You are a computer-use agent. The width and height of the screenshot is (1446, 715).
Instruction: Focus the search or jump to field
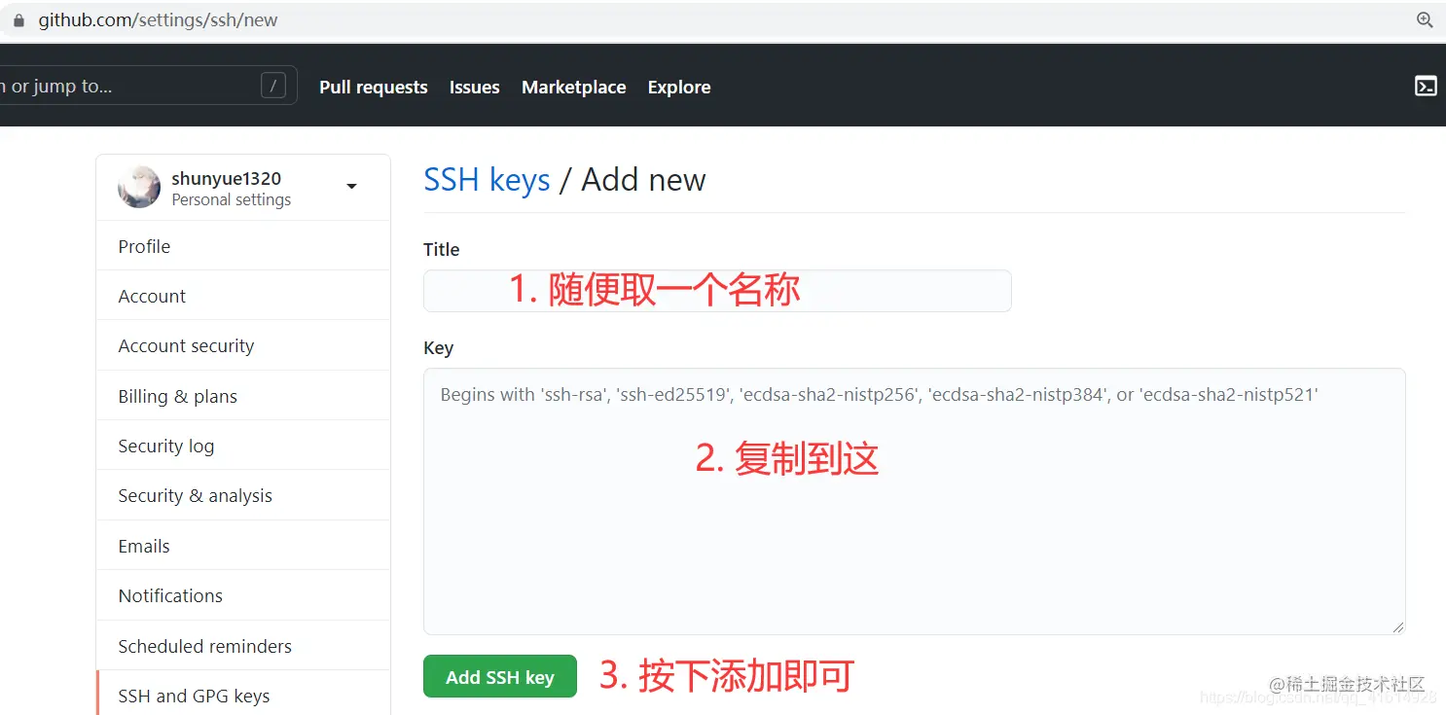(x=148, y=86)
